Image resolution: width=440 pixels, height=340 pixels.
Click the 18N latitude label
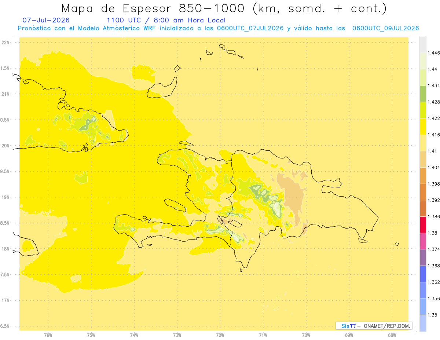(x=6, y=249)
